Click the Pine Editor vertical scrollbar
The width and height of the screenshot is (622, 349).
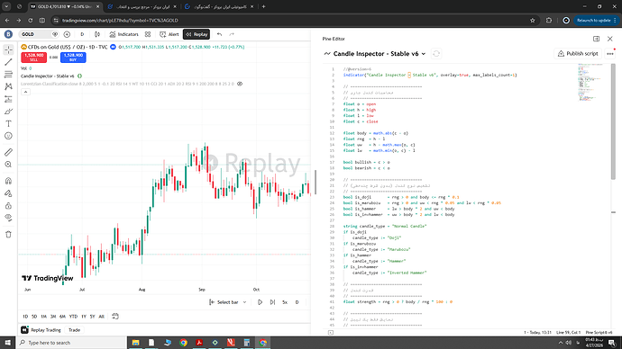point(613,121)
